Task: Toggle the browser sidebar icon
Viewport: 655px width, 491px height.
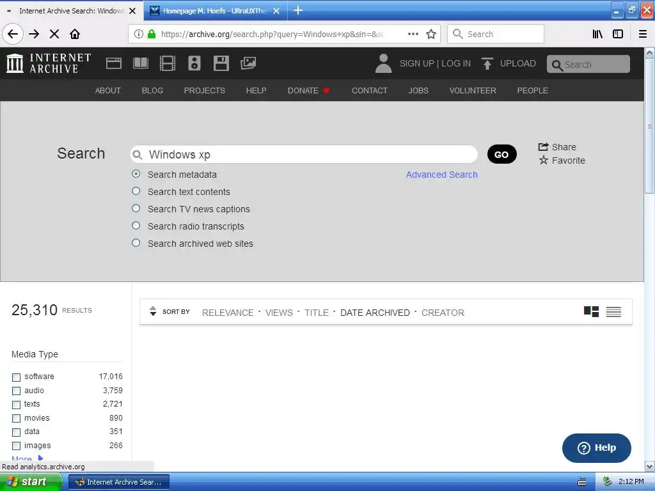Action: [x=618, y=34]
